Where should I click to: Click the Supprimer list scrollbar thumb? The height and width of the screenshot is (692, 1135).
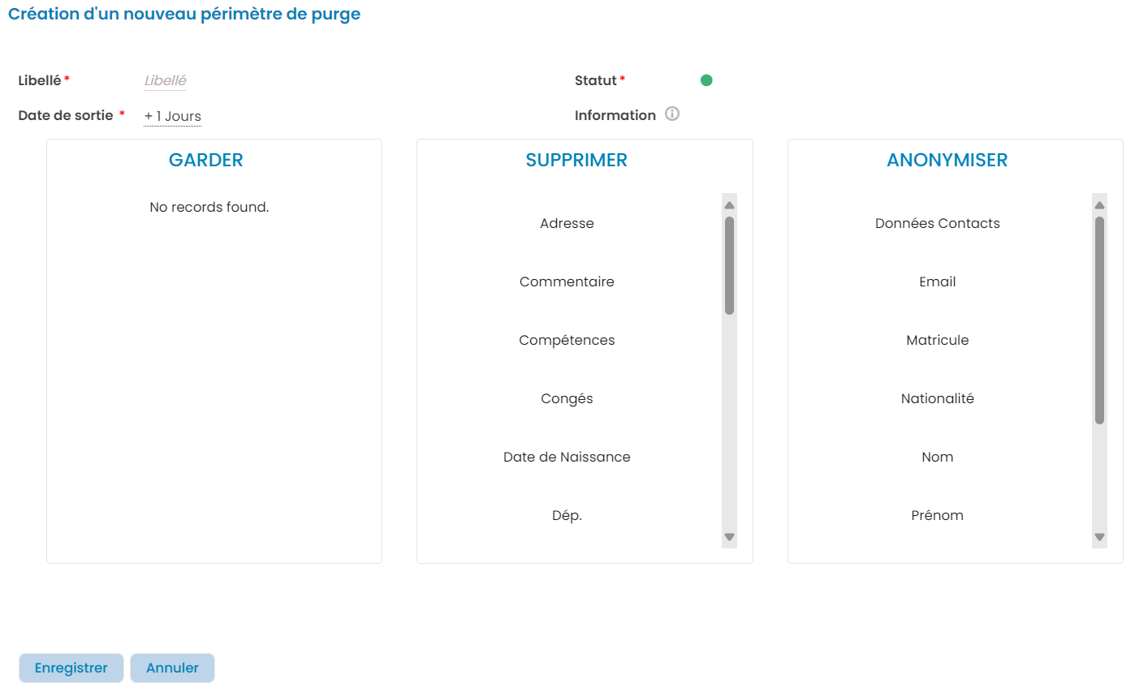click(729, 265)
